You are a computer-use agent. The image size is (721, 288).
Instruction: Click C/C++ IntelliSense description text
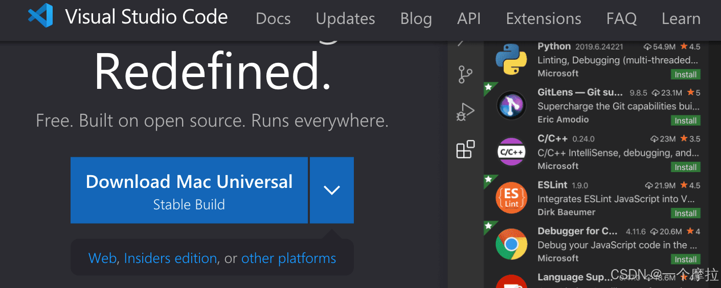click(618, 153)
